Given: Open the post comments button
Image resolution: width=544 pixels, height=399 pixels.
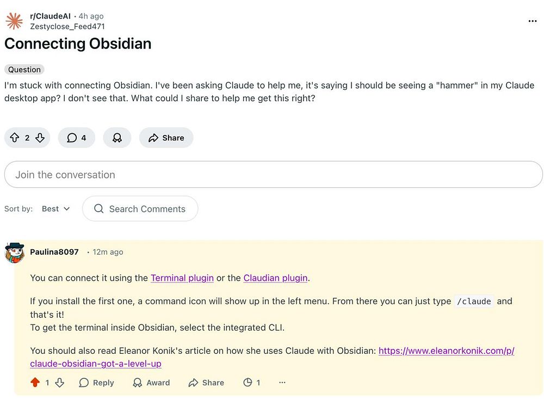Looking at the screenshot, I should point(76,138).
